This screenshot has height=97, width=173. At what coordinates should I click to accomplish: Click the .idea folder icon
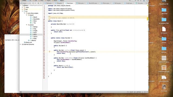click(25, 7)
